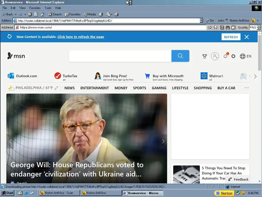262x197 pixels.
Task: Click the IE Stop icon
Action: [30, 14]
